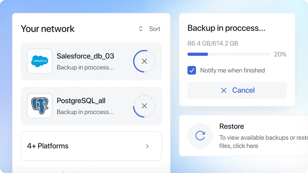Viewport: 308px width, 173px height.
Task: Expand the 4+ Platforms row
Action: [91, 146]
